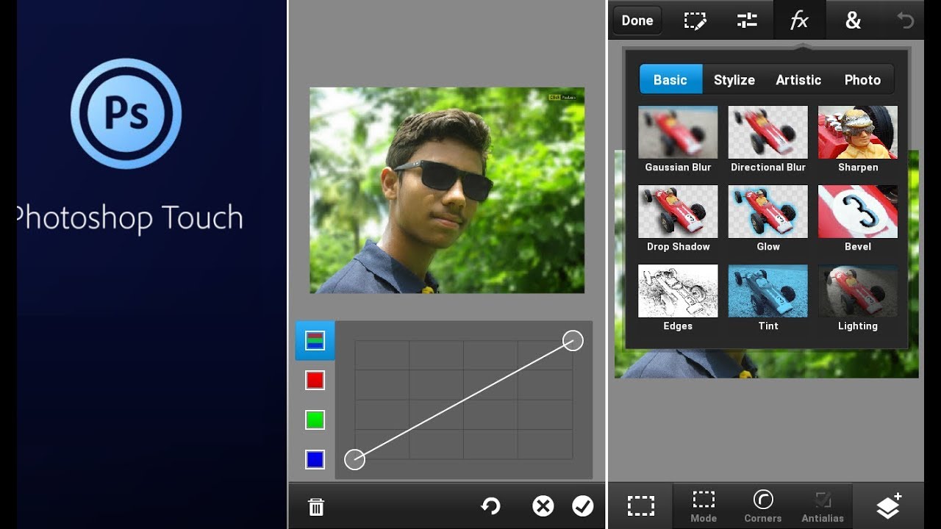Viewport: 941px width, 529px height.
Task: Tap the trash delete icon
Action: click(316, 506)
